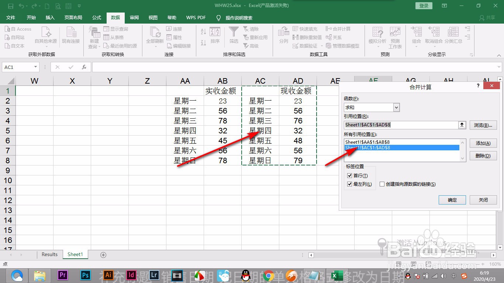This screenshot has height=283, width=504.
Task: Click the horizontal scrollbar right arrow
Action: pyautogui.click(x=494, y=255)
